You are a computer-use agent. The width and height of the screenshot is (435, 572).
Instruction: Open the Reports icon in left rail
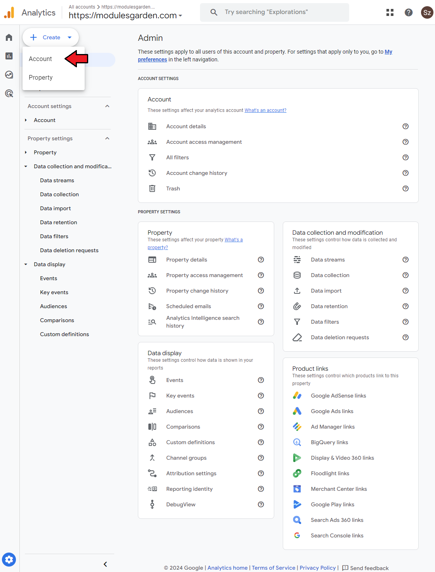[9, 56]
